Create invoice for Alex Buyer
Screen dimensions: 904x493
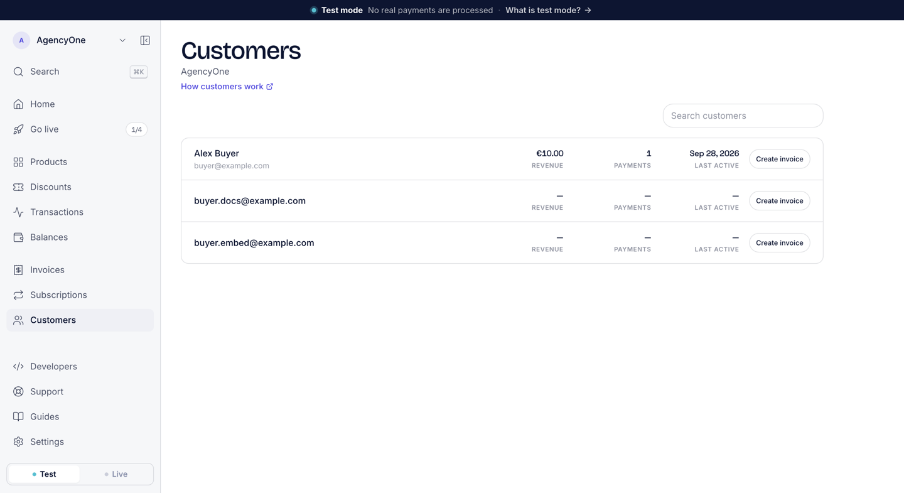click(x=779, y=159)
